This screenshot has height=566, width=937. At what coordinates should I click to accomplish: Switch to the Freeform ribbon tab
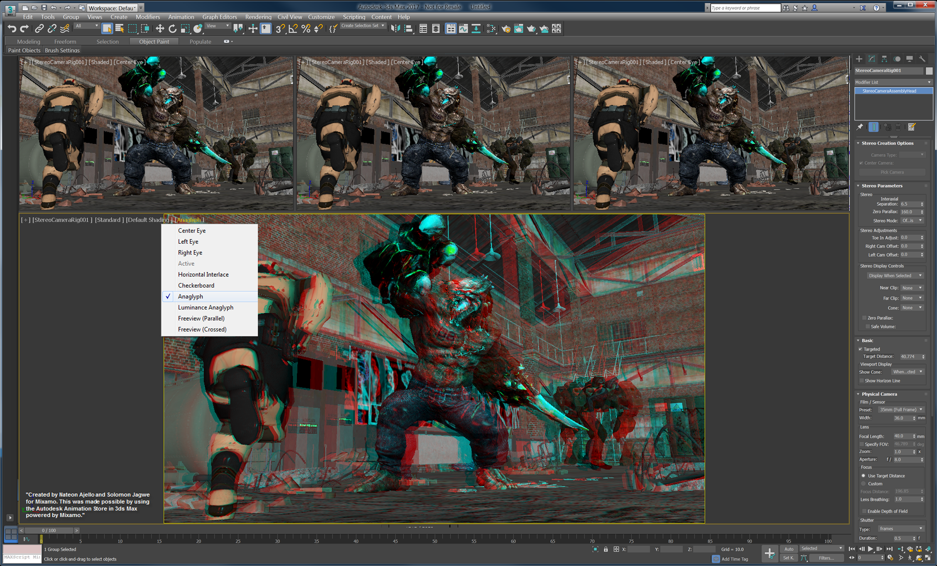click(65, 41)
